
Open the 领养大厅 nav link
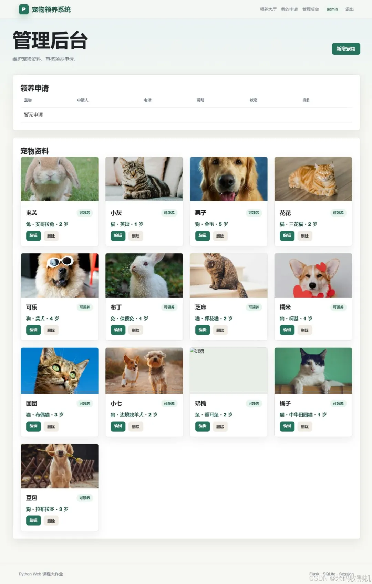pos(268,9)
